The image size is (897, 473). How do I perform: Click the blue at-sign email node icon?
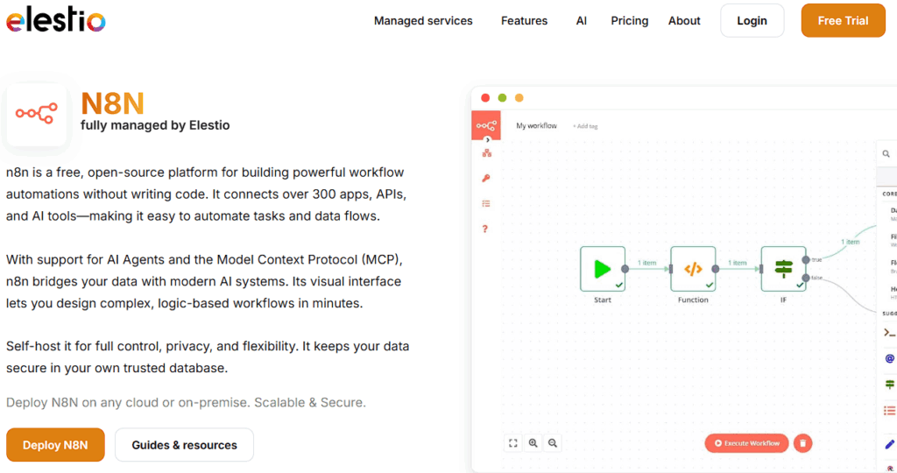890,358
